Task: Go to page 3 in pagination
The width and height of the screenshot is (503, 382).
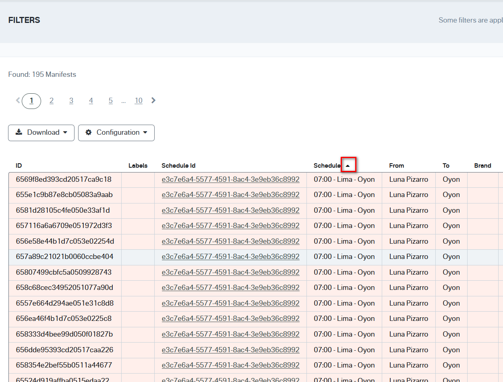Action: [x=71, y=101]
